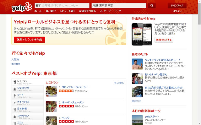This screenshot has width=201, height=125.
Task: Click the cocktail glass icon beside ナイトライフ
Action: (x=15, y=103)
